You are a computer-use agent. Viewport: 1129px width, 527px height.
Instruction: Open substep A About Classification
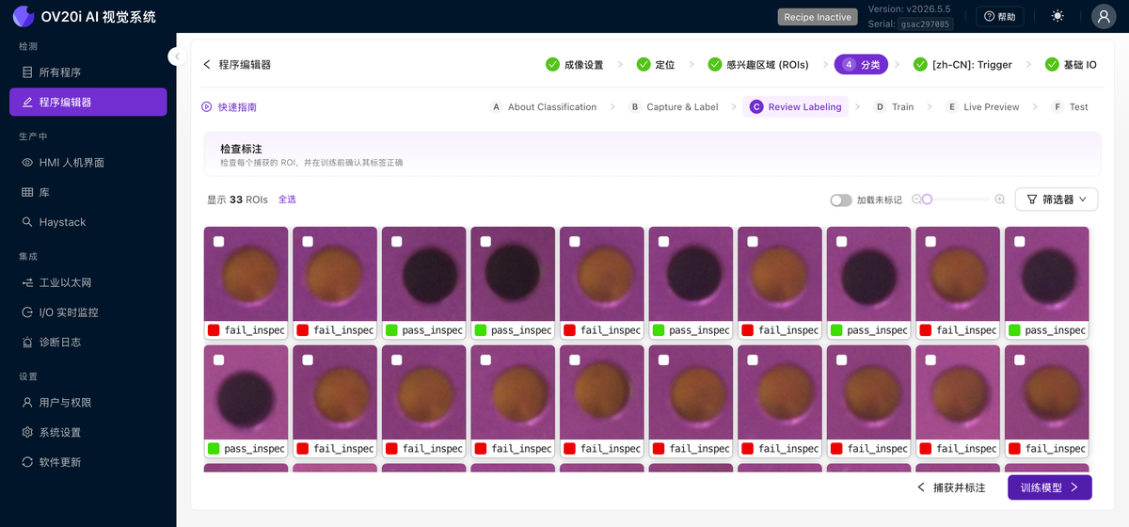[544, 107]
